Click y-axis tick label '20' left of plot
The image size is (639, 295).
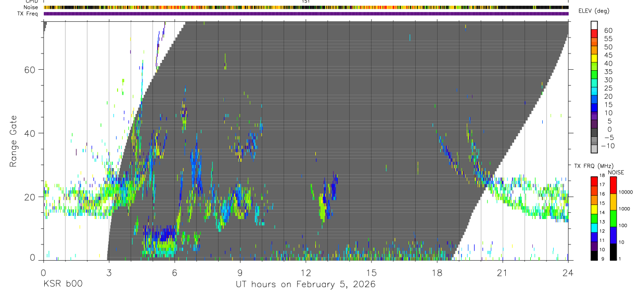pos(31,197)
